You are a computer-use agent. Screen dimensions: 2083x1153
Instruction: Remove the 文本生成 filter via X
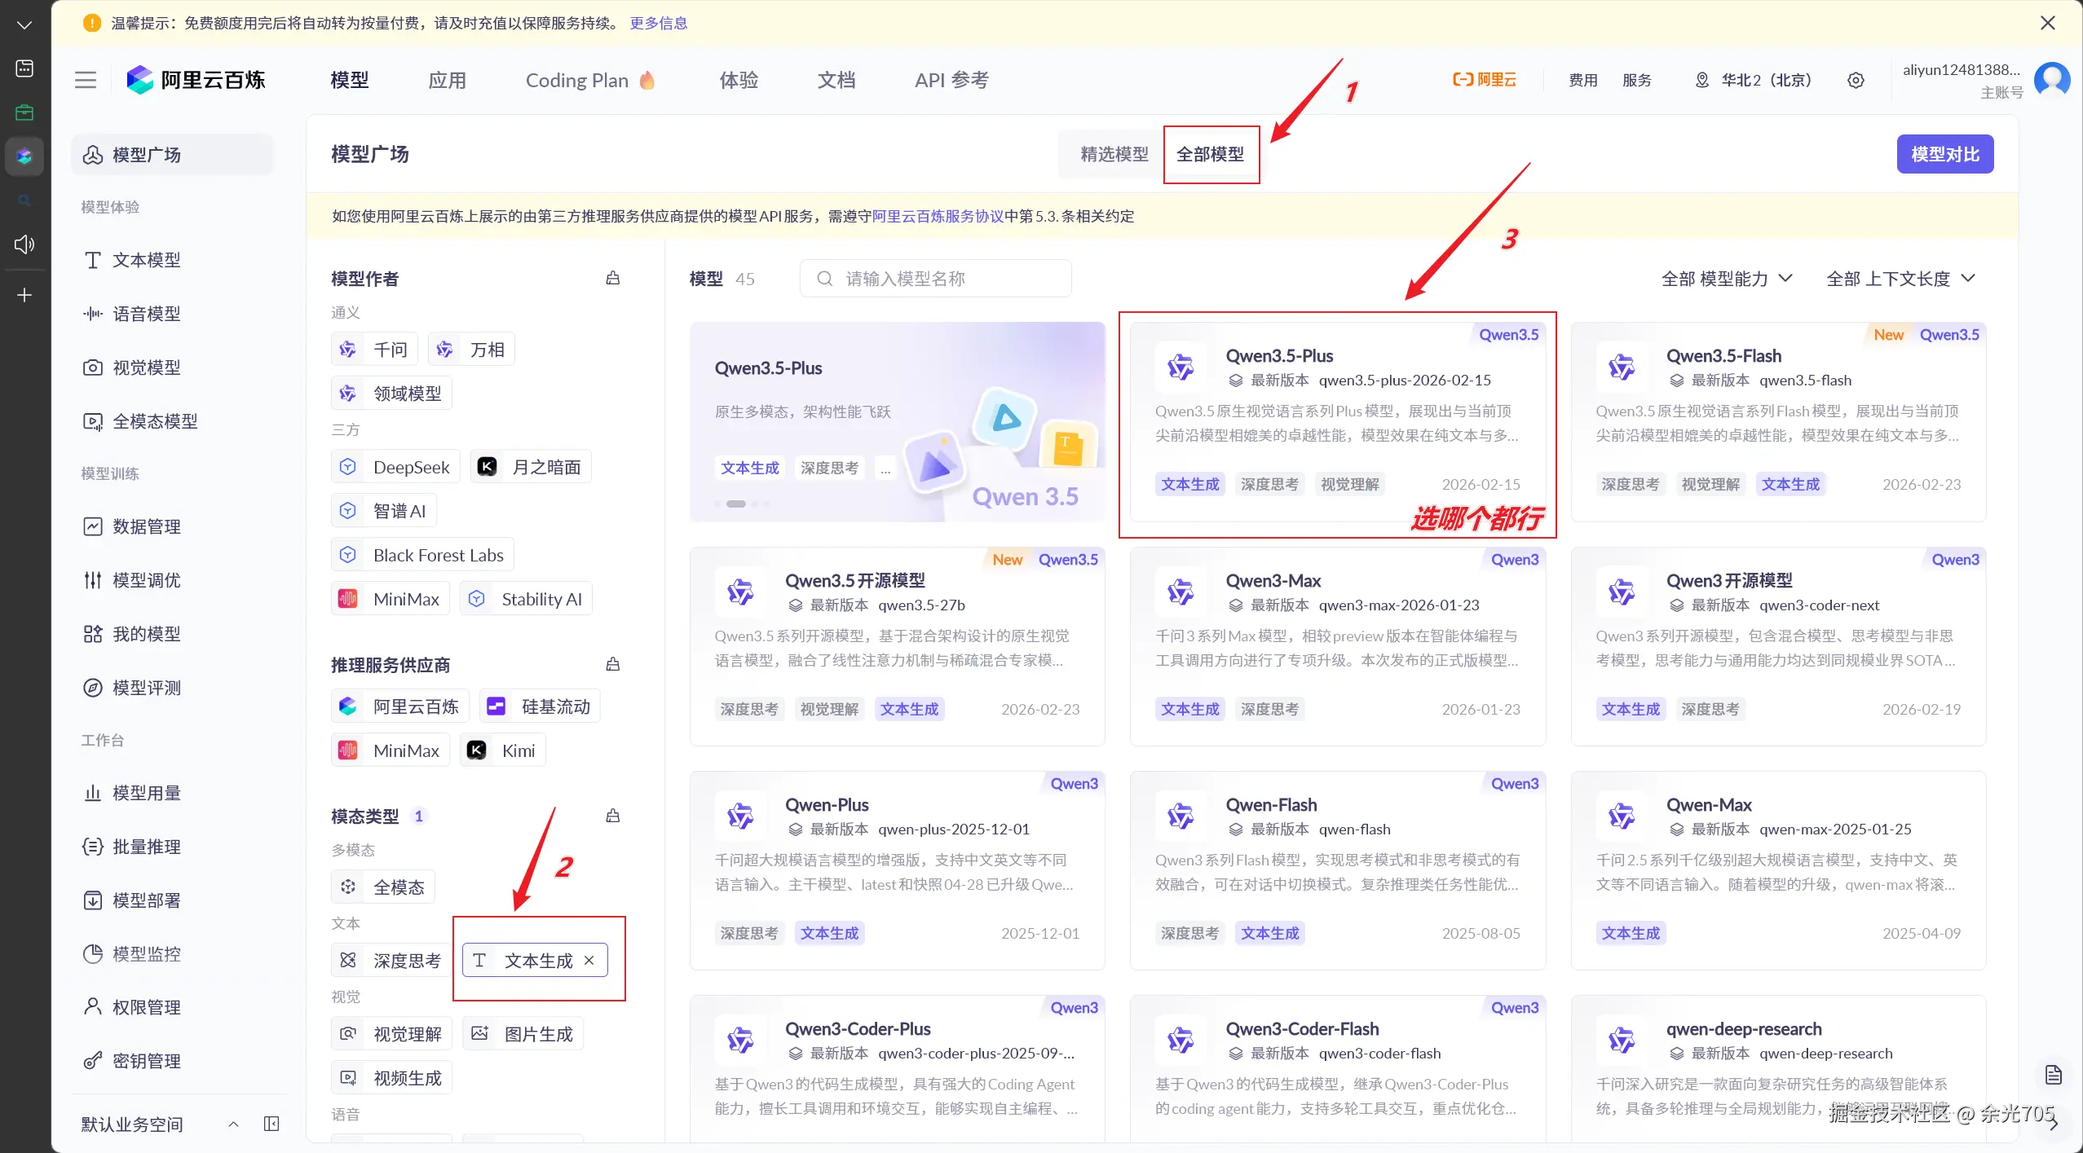[x=589, y=961]
